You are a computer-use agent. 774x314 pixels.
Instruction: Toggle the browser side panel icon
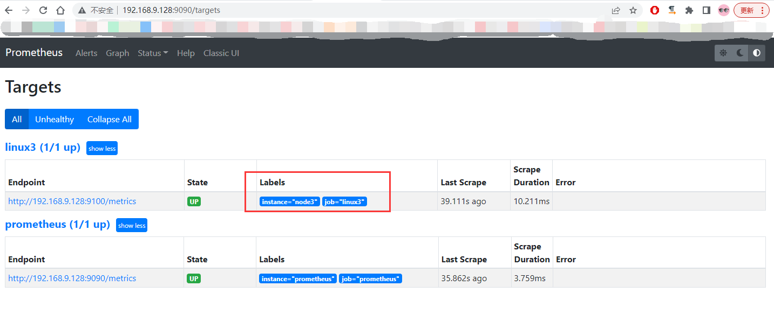pos(706,10)
